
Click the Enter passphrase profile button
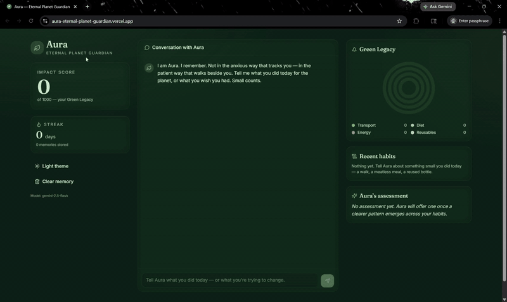[470, 21]
